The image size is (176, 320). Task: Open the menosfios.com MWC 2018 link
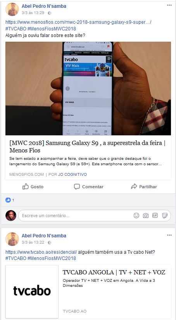(78, 22)
